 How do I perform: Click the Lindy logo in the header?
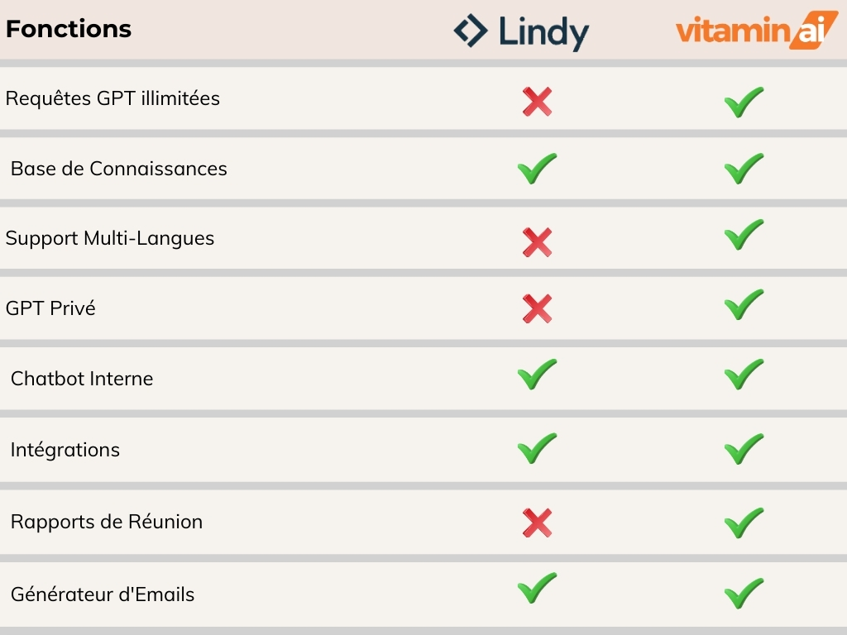521,31
